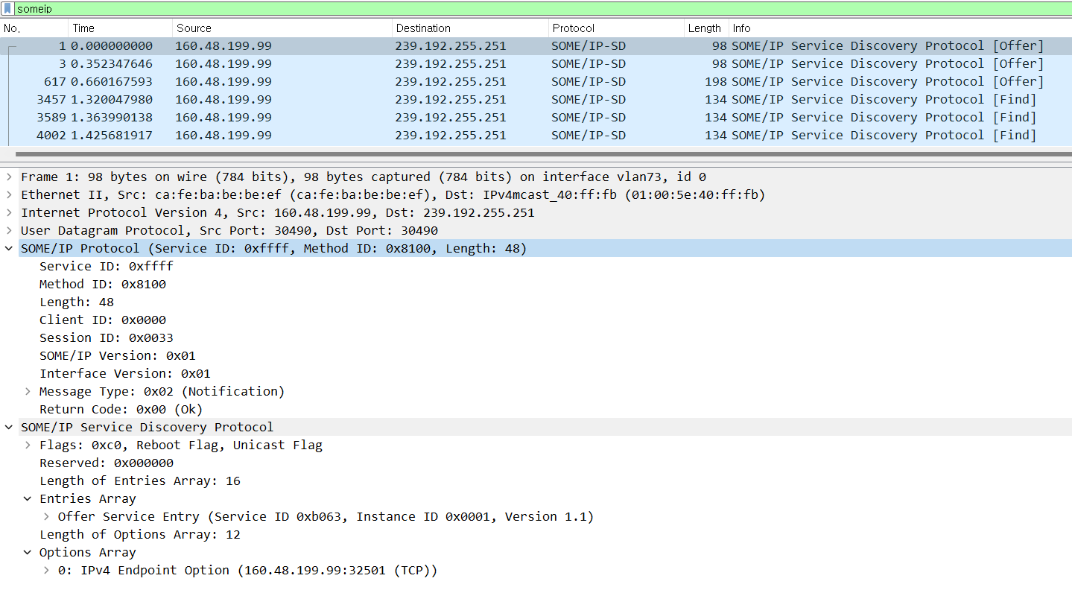The width and height of the screenshot is (1072, 593).
Task: Select packet number 3 in the list
Action: point(536,64)
